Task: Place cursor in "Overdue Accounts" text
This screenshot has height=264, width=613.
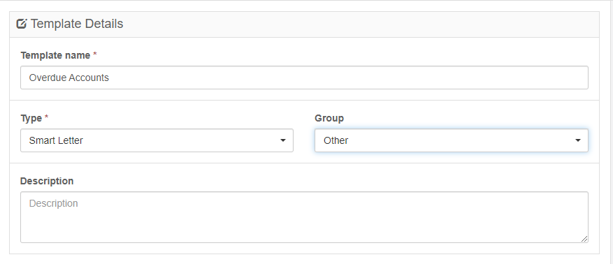Action: tap(68, 78)
